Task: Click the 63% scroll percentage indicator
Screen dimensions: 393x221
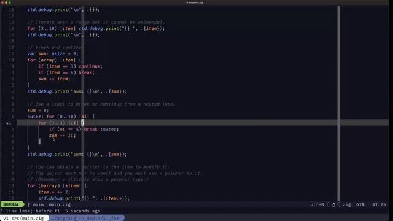Action: (x=360, y=204)
